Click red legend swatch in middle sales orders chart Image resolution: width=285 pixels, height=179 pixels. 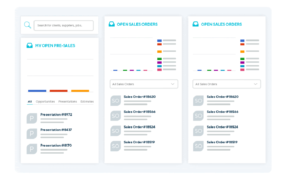pyautogui.click(x=159, y=44)
